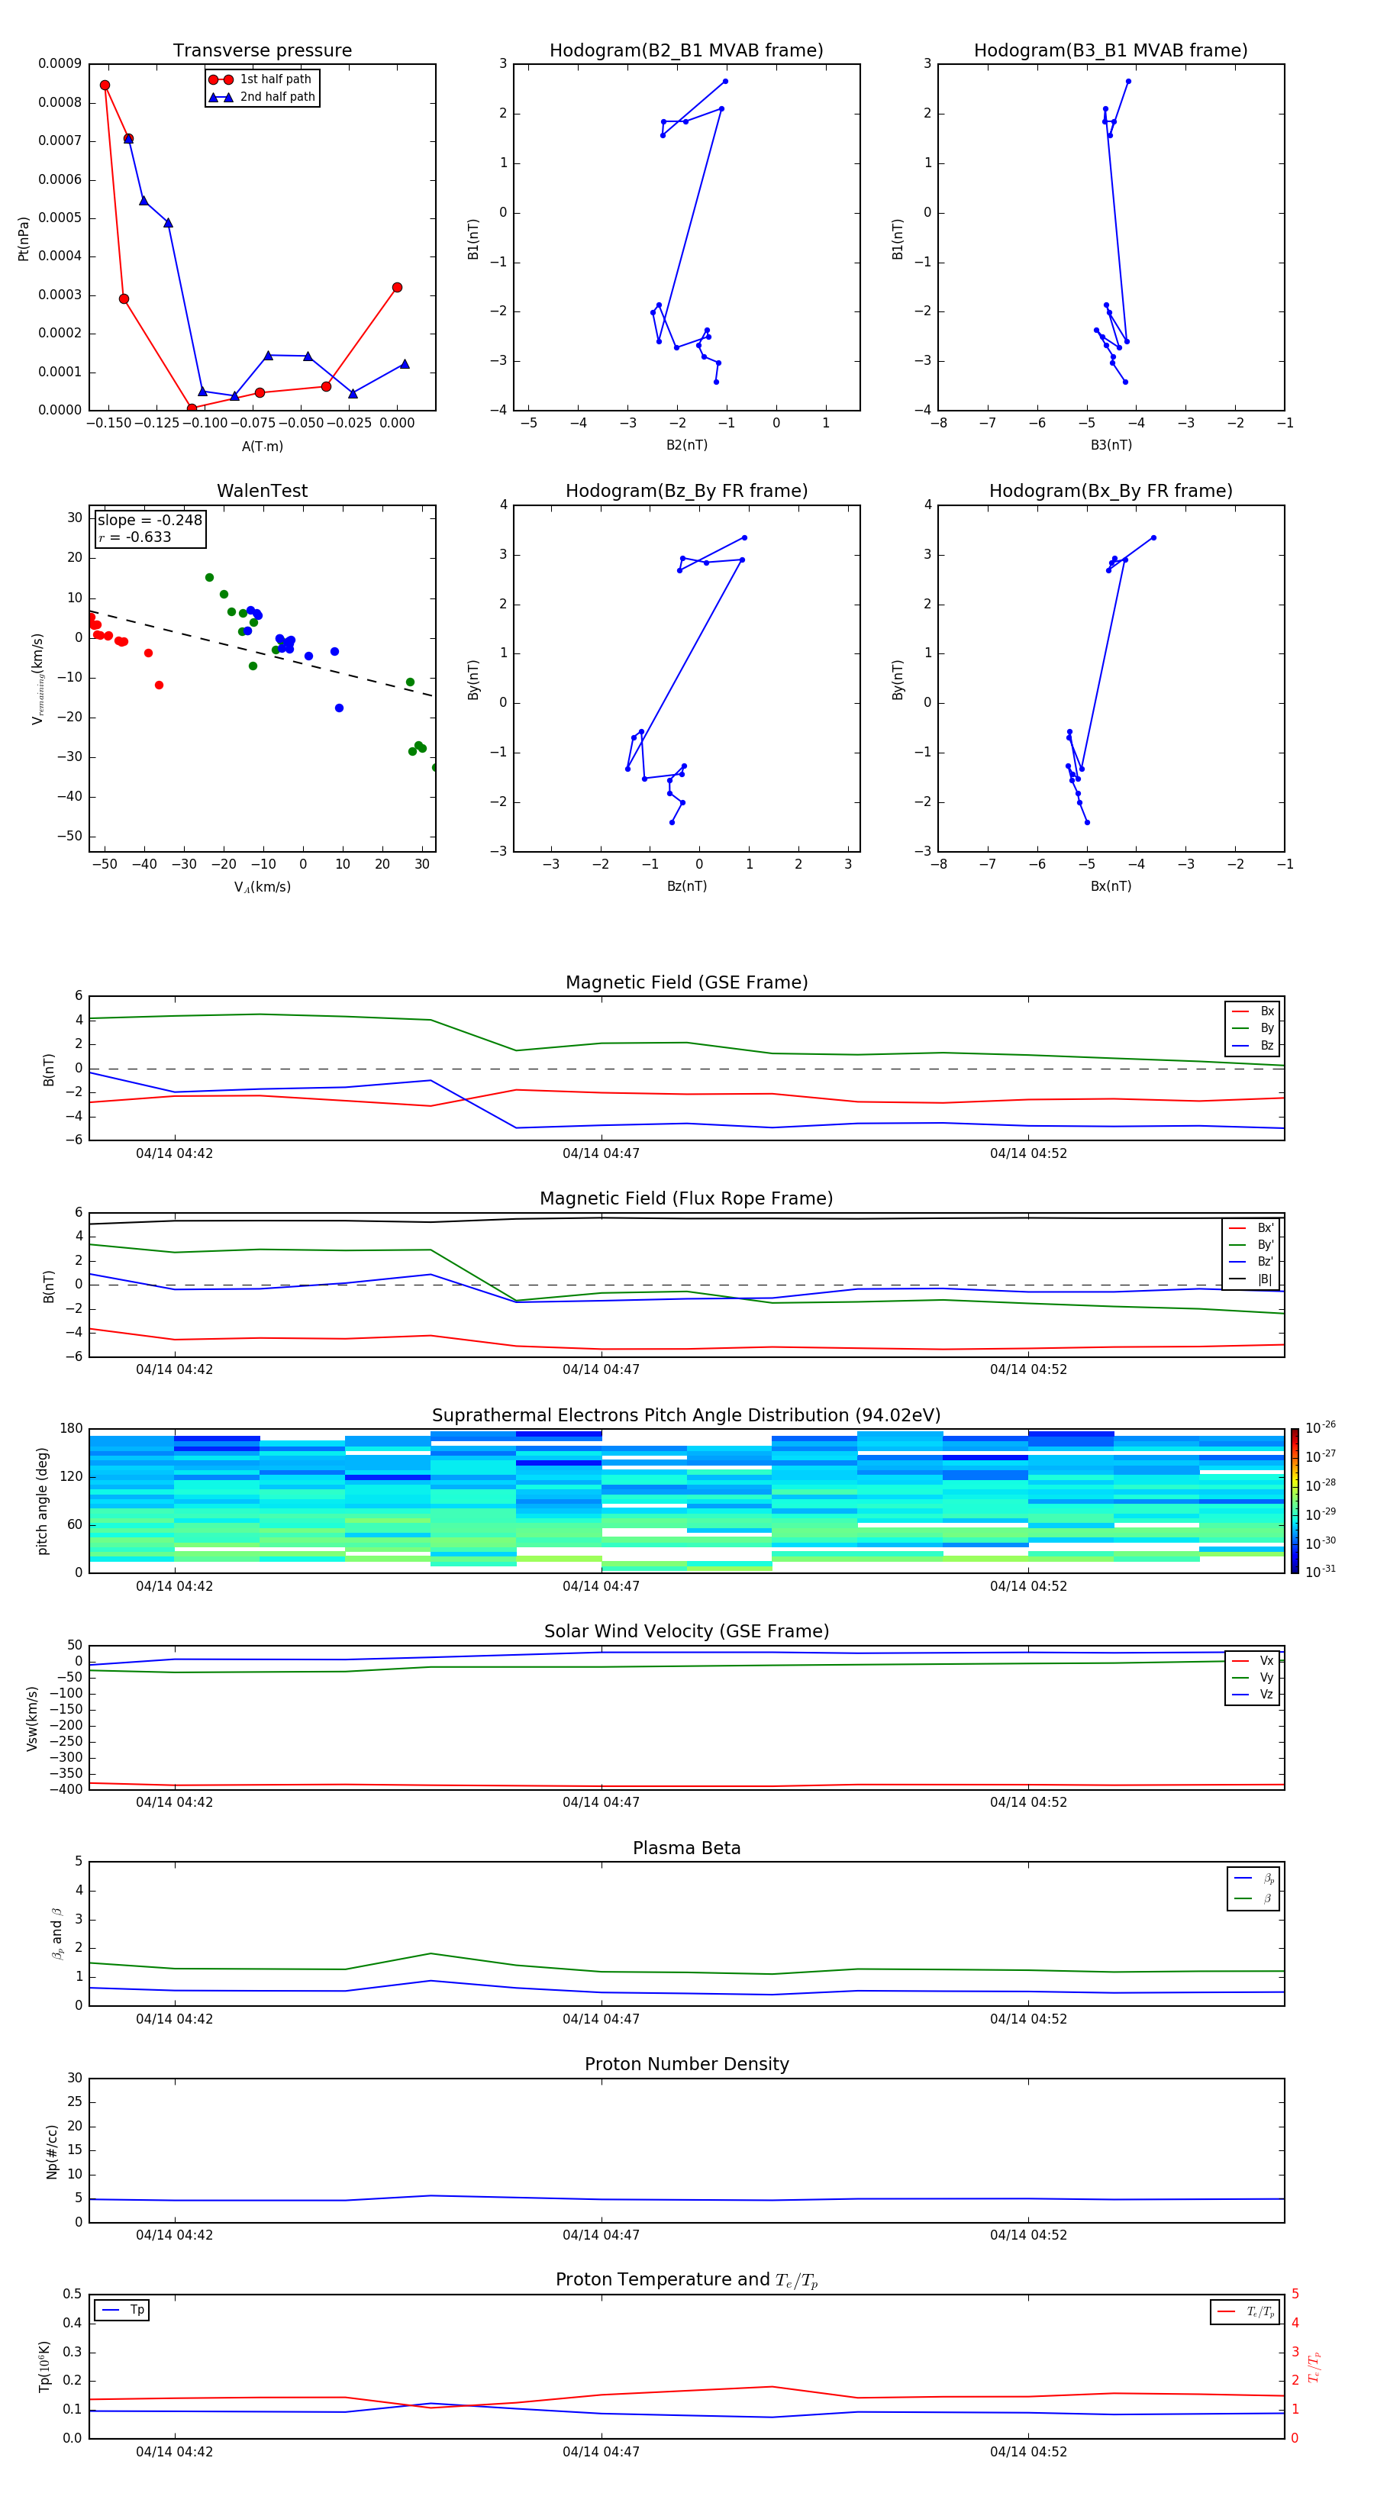Click the pitch angle distribution colorbar
This screenshot has width=1374, height=2519.
coord(1295,1501)
